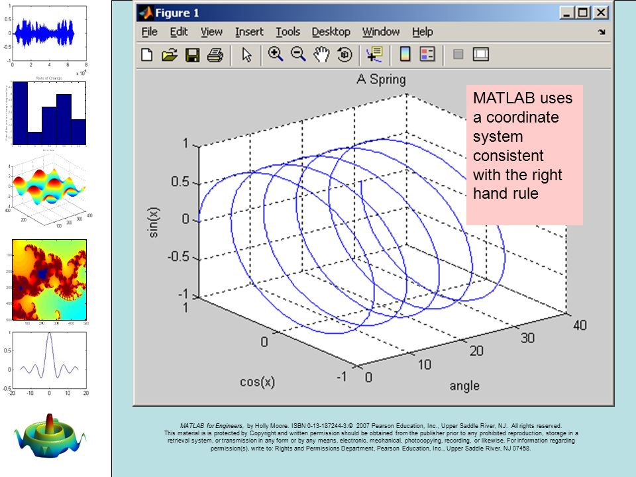Click the fractal image thumbnail
636x477 pixels.
[49, 280]
